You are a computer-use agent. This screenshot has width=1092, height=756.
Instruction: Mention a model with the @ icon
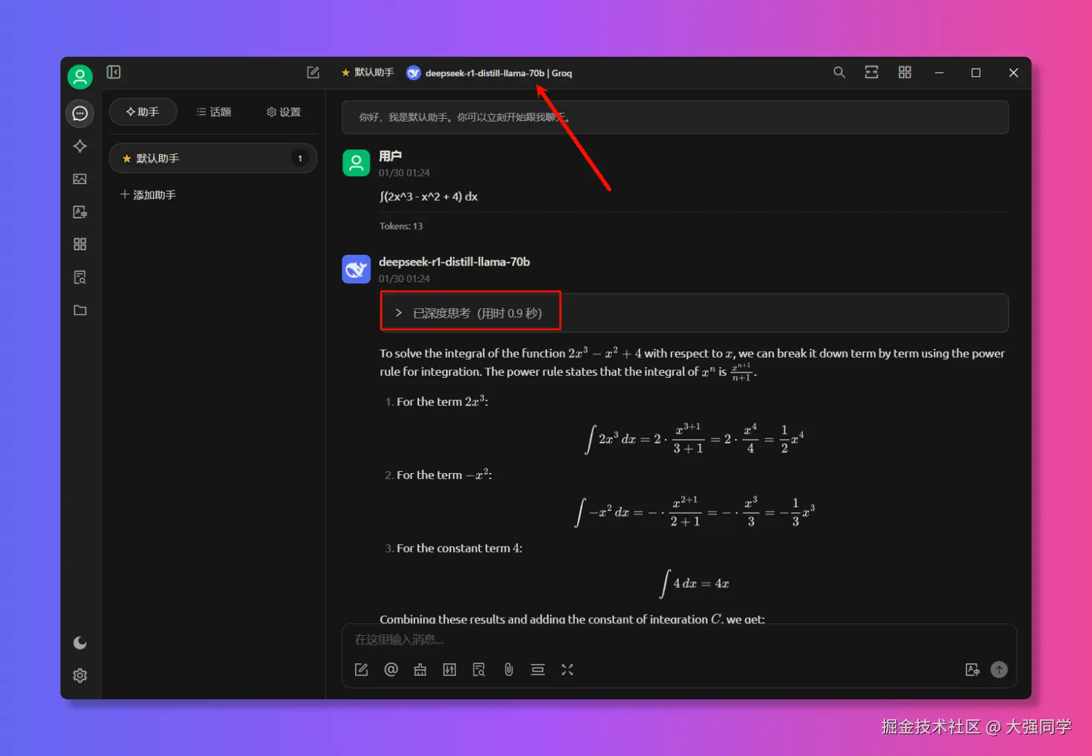(x=391, y=670)
